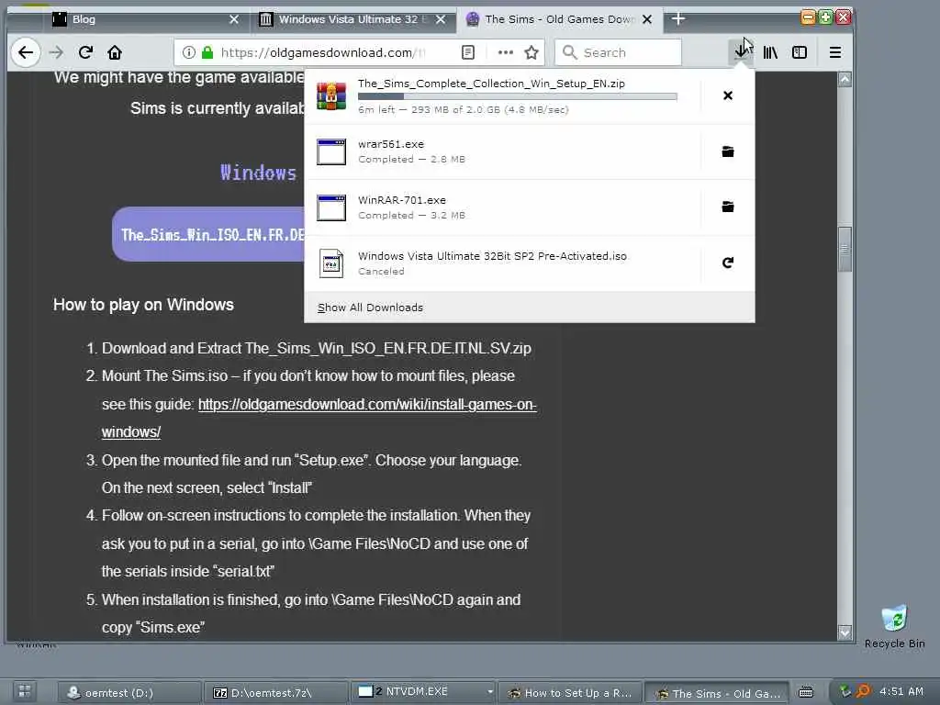Minimize the browser window

808,17
